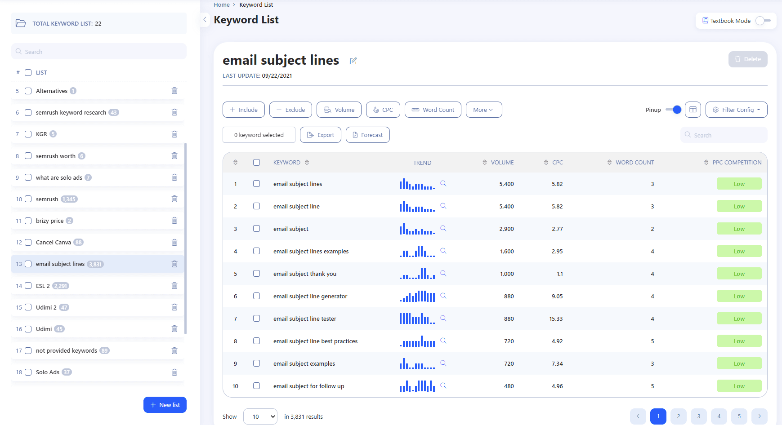Click the CPC filter button
782x425 pixels.
pyautogui.click(x=383, y=110)
